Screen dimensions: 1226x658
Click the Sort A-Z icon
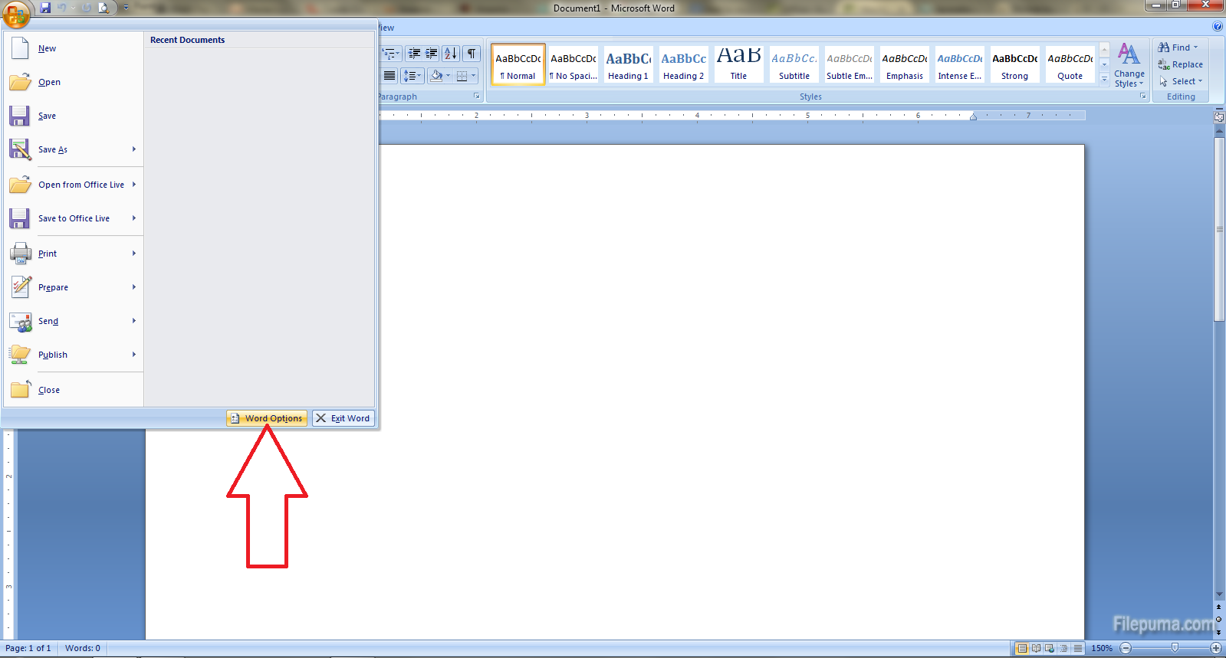pos(451,54)
